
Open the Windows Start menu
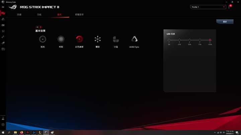click(x=3, y=132)
